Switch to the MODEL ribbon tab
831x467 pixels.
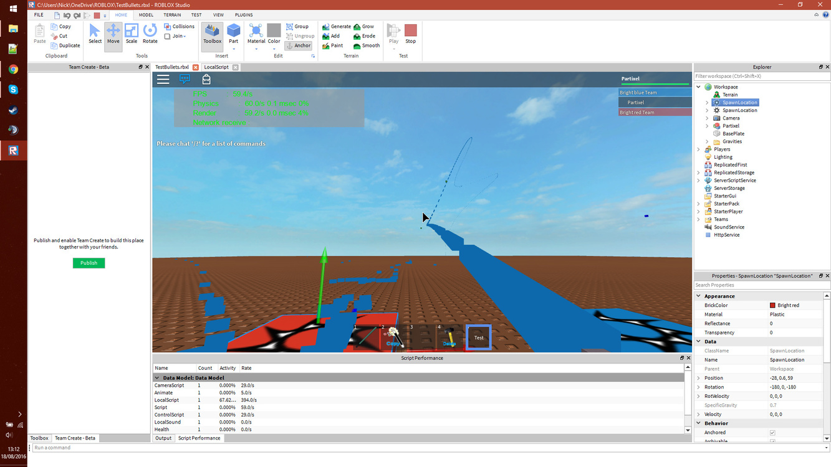tap(146, 15)
